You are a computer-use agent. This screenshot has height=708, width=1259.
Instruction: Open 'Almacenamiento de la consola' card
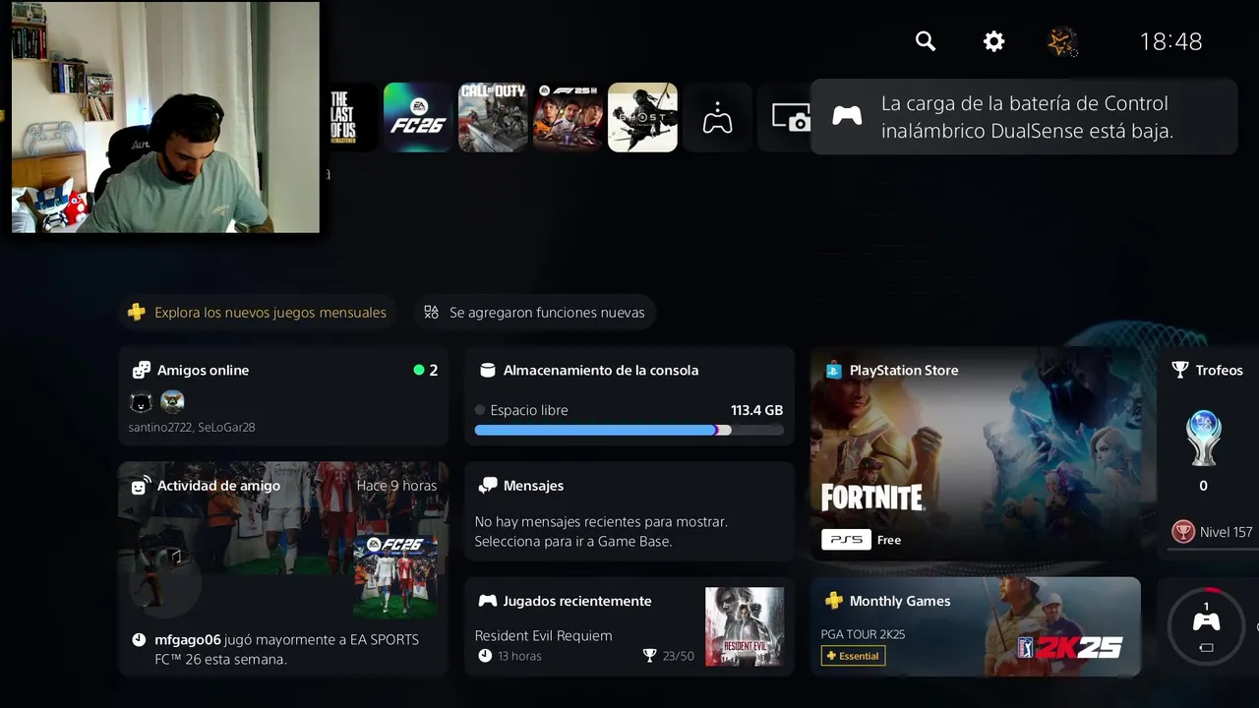(629, 396)
